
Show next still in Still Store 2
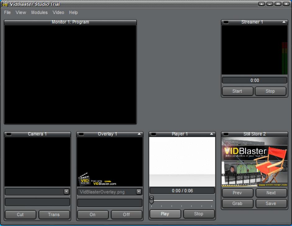[x=271, y=193]
